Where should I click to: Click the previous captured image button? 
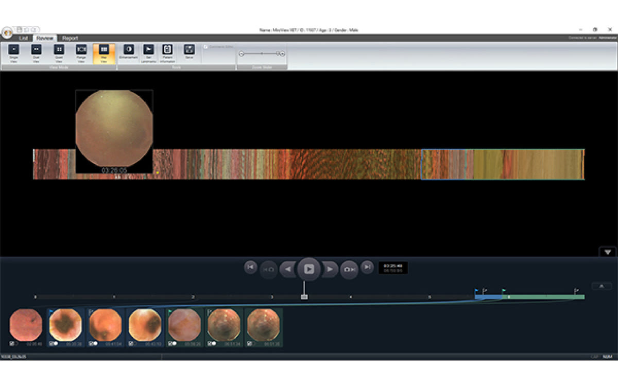point(268,269)
